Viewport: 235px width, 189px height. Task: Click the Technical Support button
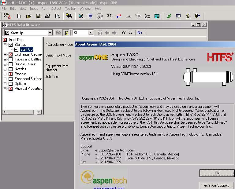pyautogui.click(x=217, y=185)
